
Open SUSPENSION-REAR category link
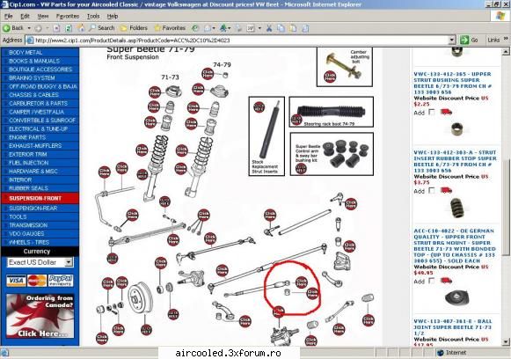[33, 208]
